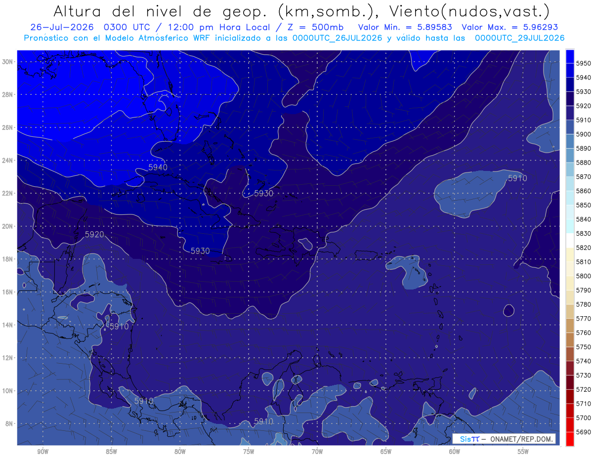Click the '24N' latitude axis label
This screenshot has height=458, width=593.
pos(8,161)
